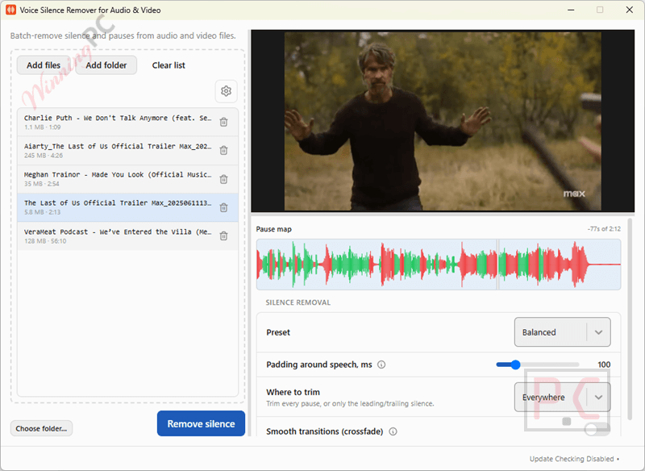Click the settings panel vertical scrollbar
Image resolution: width=645 pixels, height=471 pixels.
coord(630,319)
